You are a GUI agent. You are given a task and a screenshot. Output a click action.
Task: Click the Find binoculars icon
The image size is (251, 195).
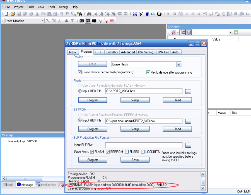89,14
